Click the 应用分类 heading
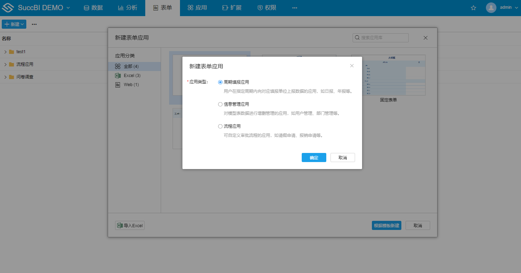This screenshot has height=273, width=521. 125,56
